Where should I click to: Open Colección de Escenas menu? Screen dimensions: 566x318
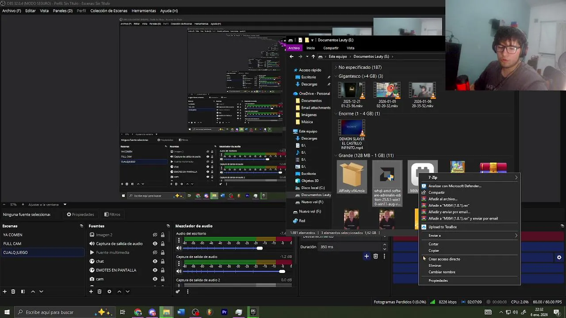[109, 11]
